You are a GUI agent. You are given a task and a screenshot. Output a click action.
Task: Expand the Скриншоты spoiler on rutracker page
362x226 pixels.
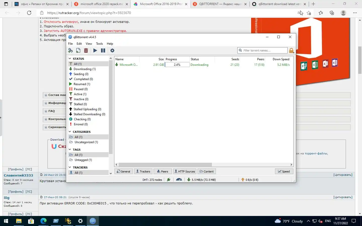click(x=46, y=127)
